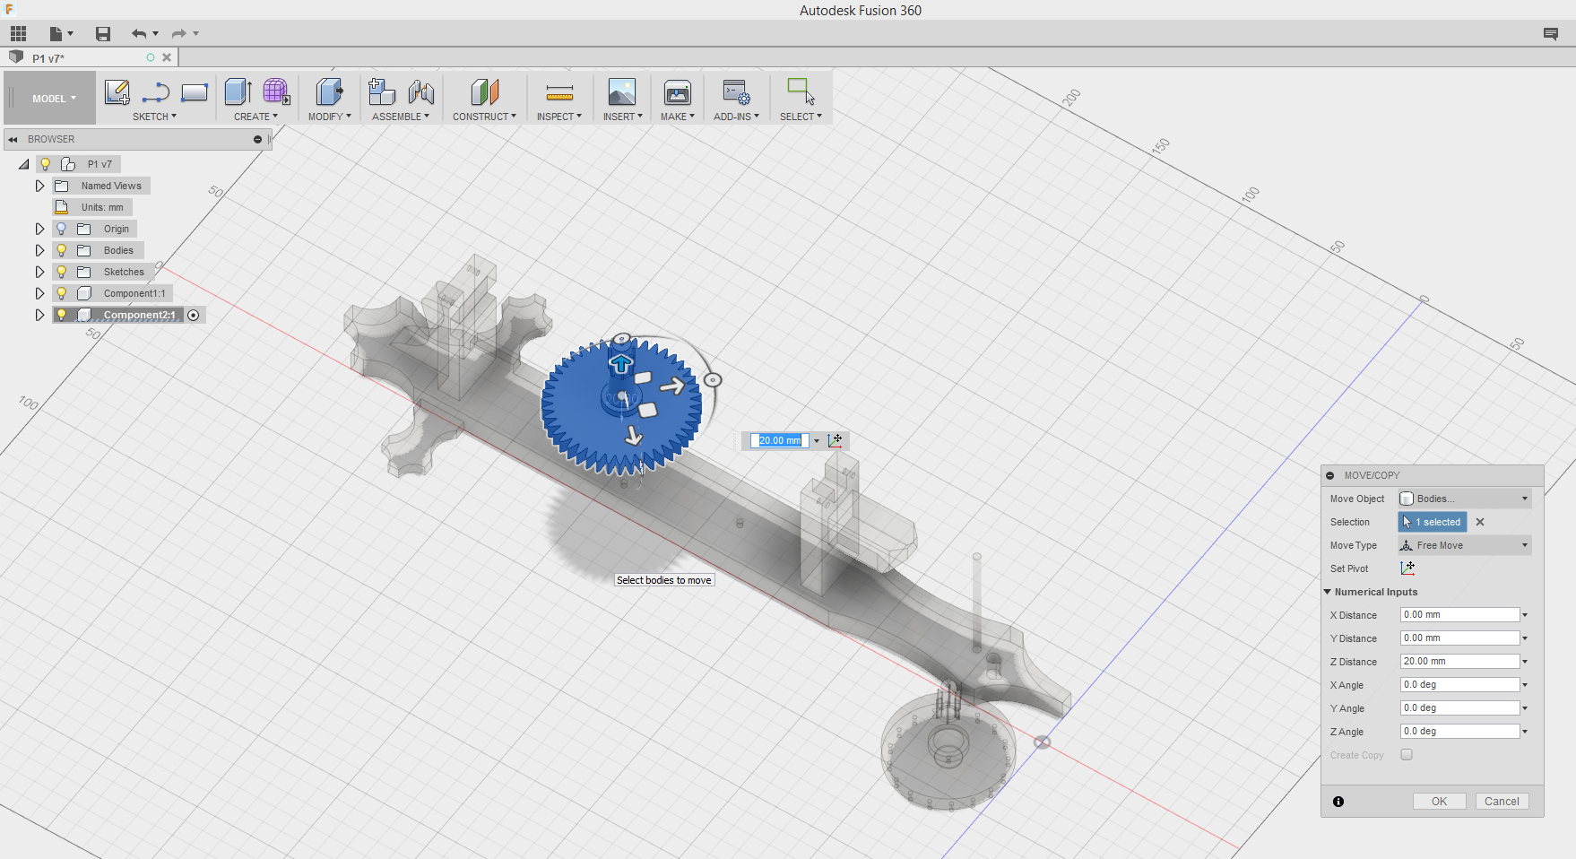Clear the selection with the X
The image size is (1576, 859).
[x=1480, y=522]
